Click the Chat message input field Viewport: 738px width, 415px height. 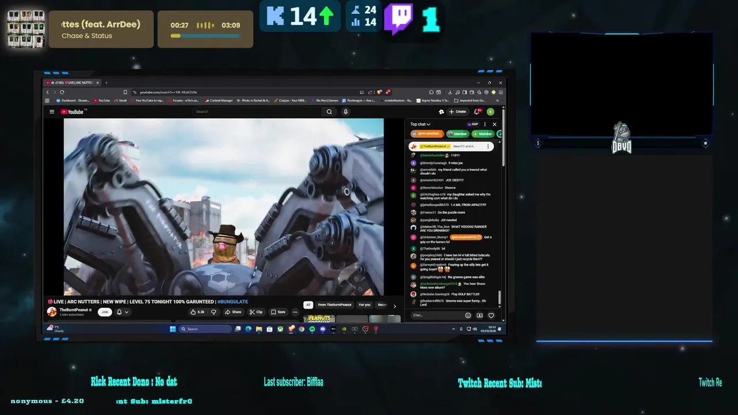coord(438,315)
